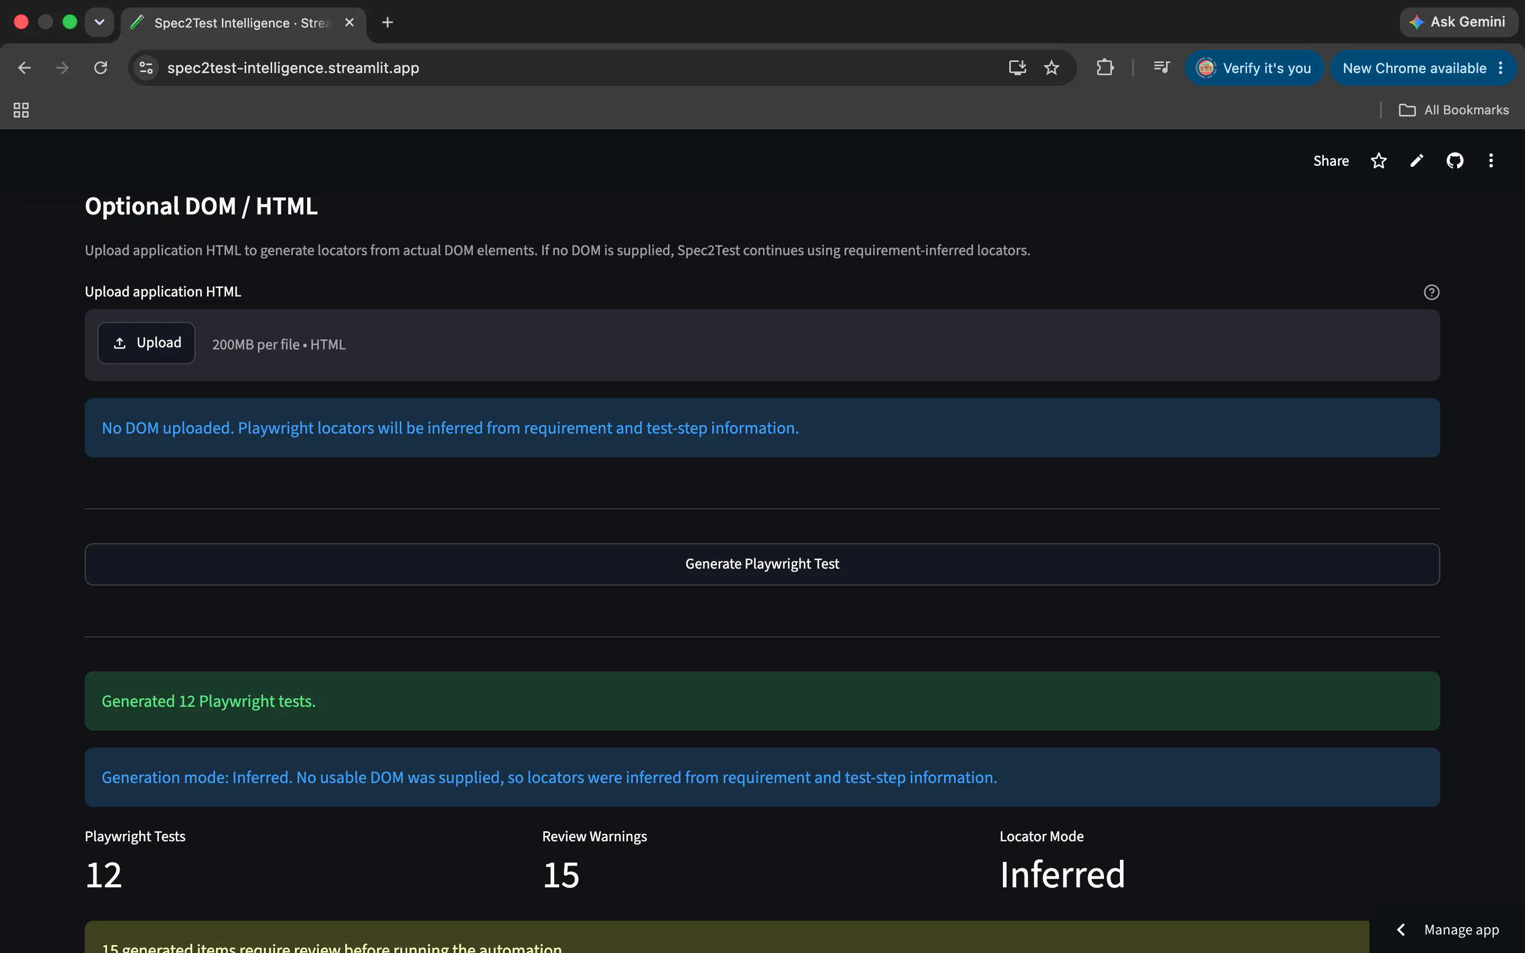Click the Playwright Tests value 12
The width and height of the screenshot is (1525, 953).
[103, 875]
